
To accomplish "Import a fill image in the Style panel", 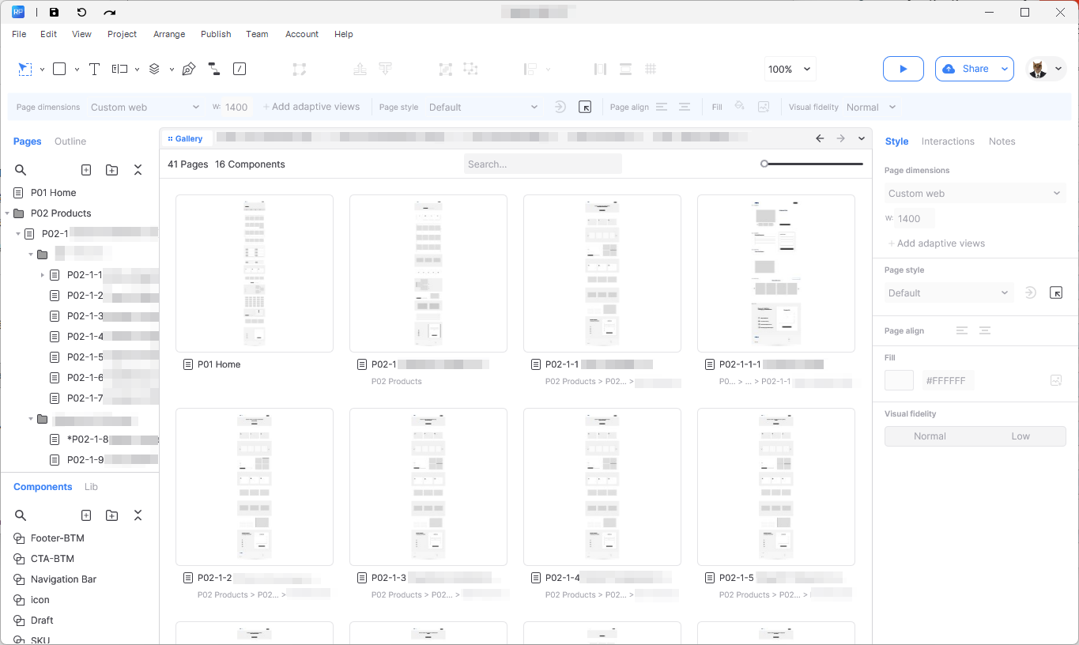I will pos(1056,380).
